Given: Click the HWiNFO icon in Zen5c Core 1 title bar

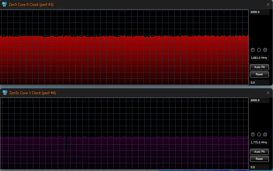Looking at the screenshot, I should pos(5,93).
